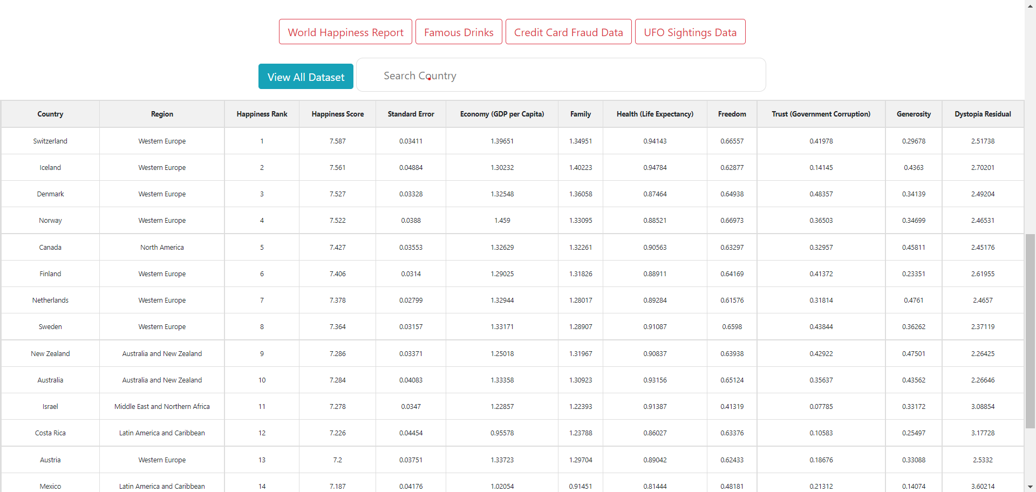Select the Freedom column header
This screenshot has height=492, width=1036.
(x=732, y=114)
